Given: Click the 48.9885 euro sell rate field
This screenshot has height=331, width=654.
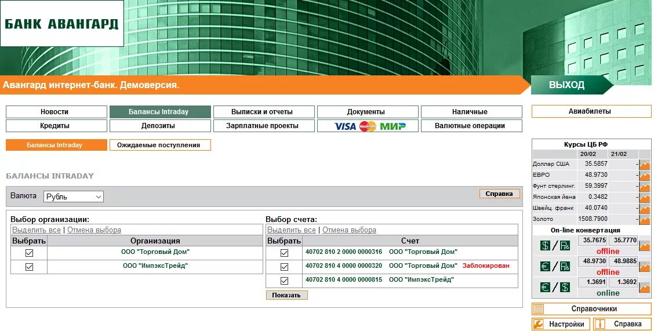Looking at the screenshot, I should tap(623, 261).
